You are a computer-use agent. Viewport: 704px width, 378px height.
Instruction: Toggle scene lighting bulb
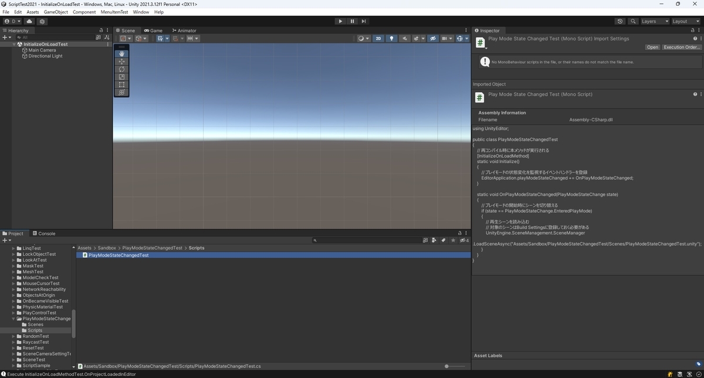click(x=392, y=39)
